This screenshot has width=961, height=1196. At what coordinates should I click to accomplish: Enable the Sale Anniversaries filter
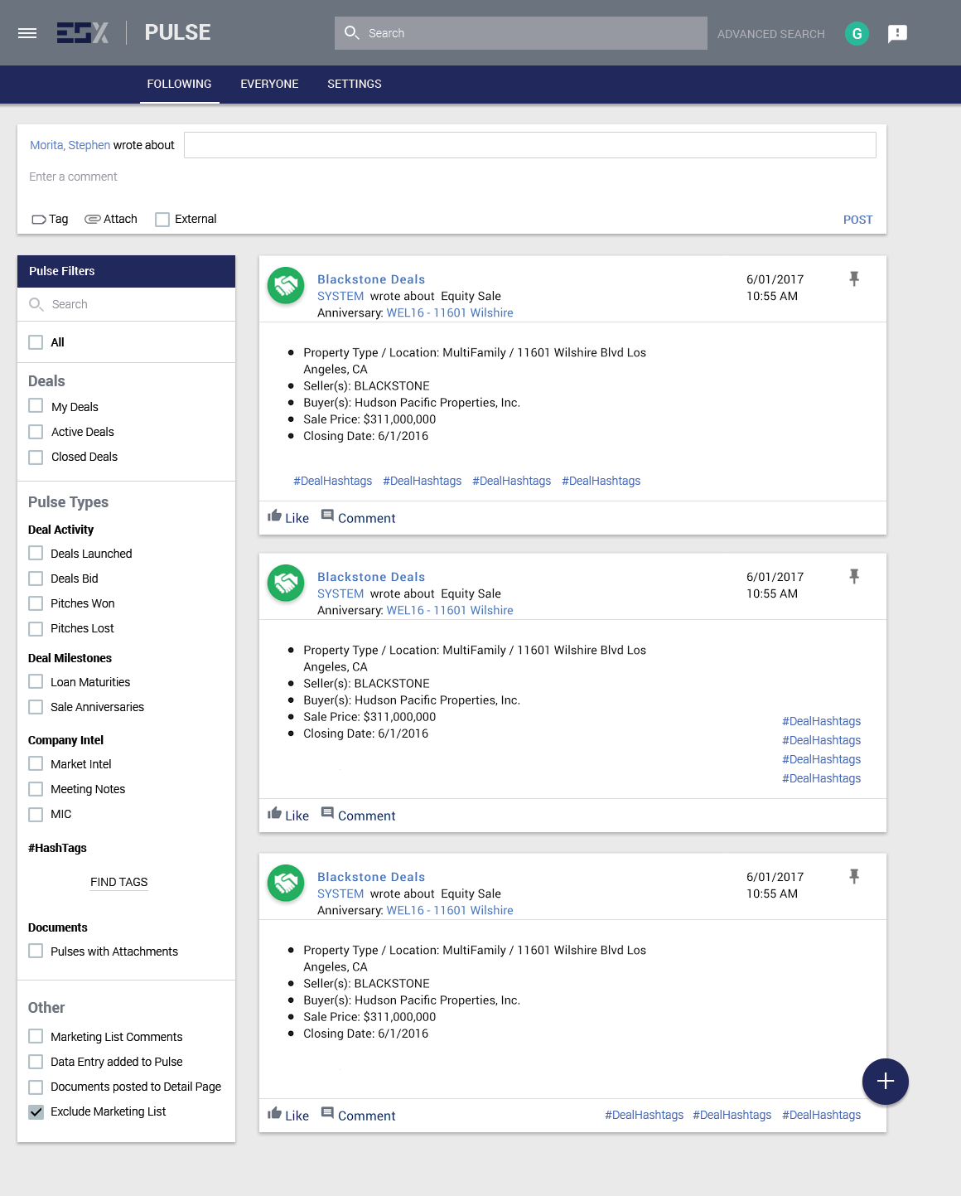click(36, 707)
